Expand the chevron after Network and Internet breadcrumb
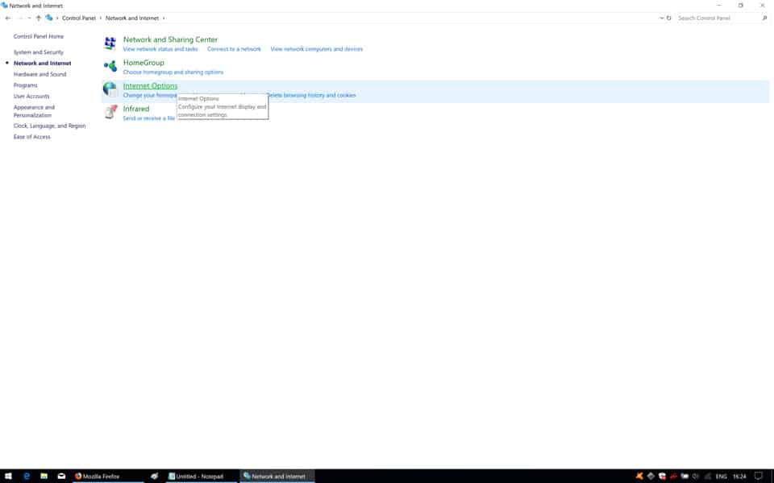This screenshot has height=483, width=774. [x=164, y=19]
